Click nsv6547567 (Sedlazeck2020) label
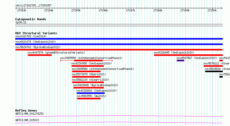Viewport: 230px width, 126px height. tap(197, 58)
